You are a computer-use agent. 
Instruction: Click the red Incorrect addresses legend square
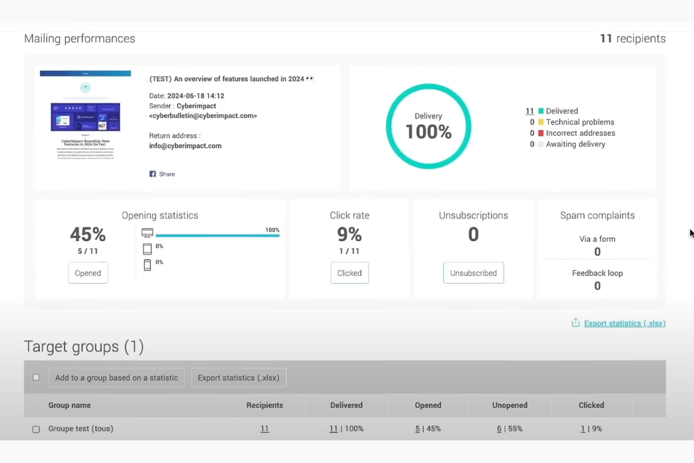click(x=541, y=133)
